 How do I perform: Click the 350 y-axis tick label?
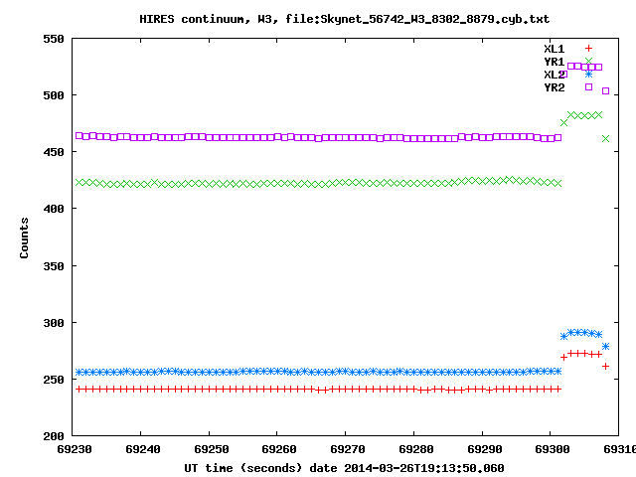tap(54, 266)
